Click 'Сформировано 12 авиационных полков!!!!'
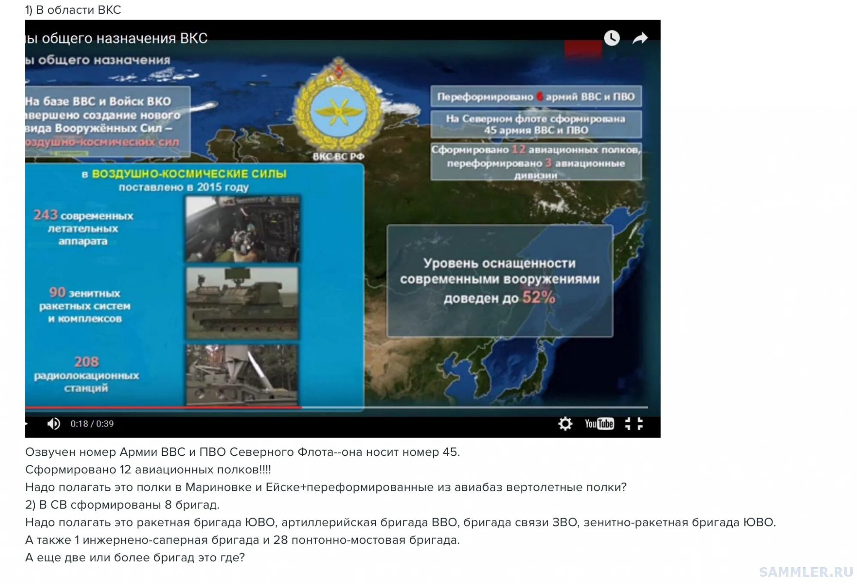 pos(148,470)
